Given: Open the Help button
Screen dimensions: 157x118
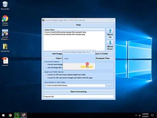Looking at the screenshot, I should (78, 25).
